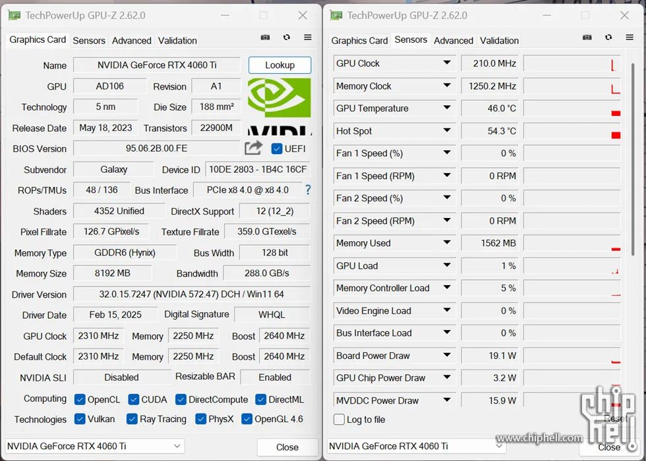The image size is (646, 461).
Task: Click the refresh icon in Graphics Card window
Action: click(286, 38)
